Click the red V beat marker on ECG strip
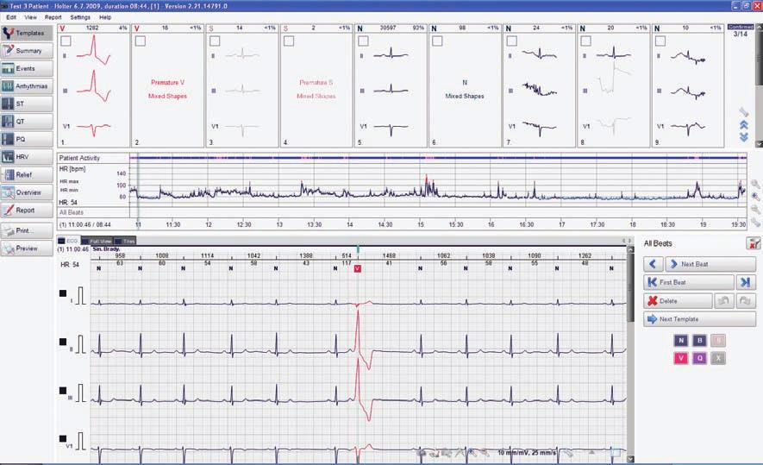Viewport: 763px width, 465px height. pyautogui.click(x=358, y=269)
